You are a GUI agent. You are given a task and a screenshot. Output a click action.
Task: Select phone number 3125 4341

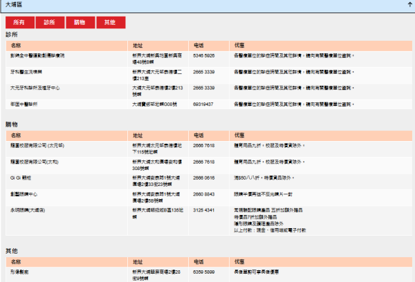click(204, 210)
